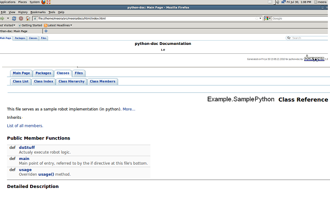The height and width of the screenshot is (198, 330).
Task: Select the large Packages tab
Action: (43, 73)
